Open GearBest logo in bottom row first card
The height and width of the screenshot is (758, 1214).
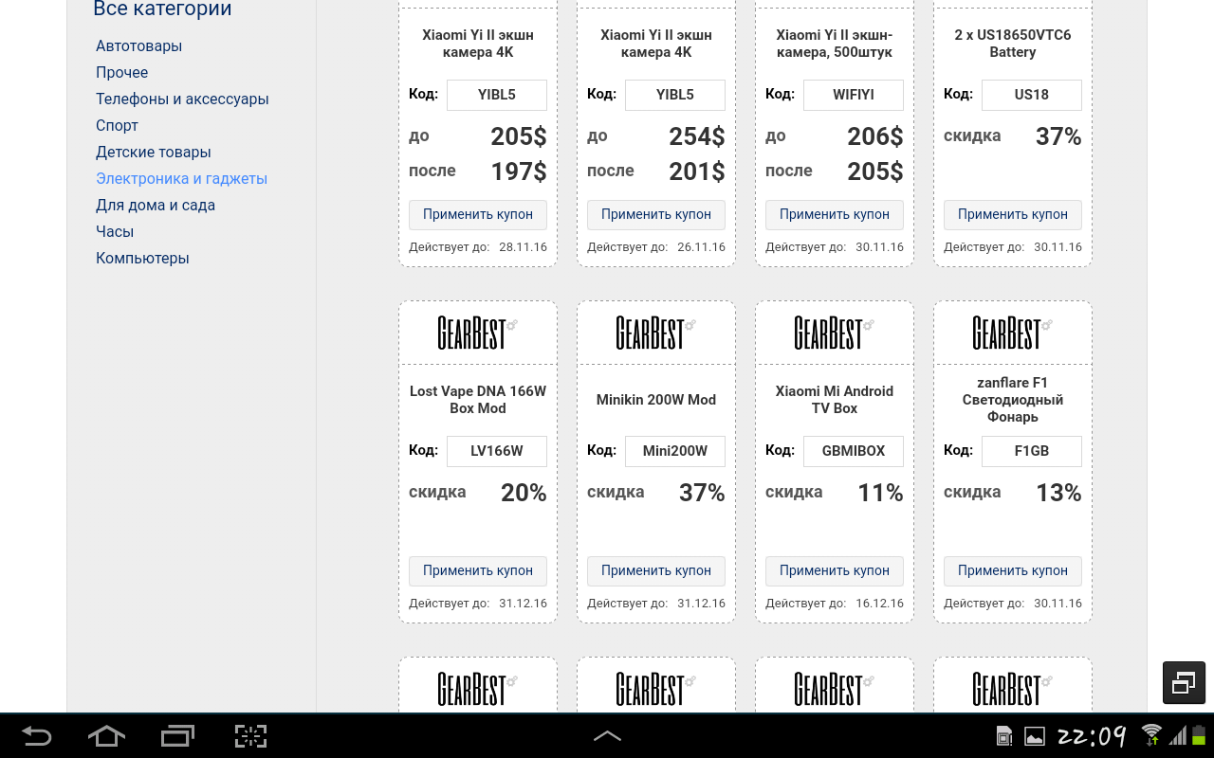478,689
